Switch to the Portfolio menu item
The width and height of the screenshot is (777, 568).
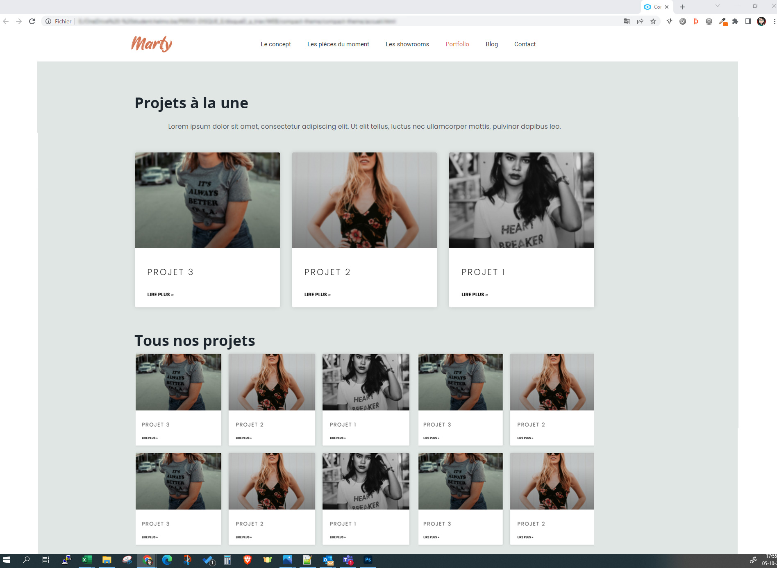[457, 44]
